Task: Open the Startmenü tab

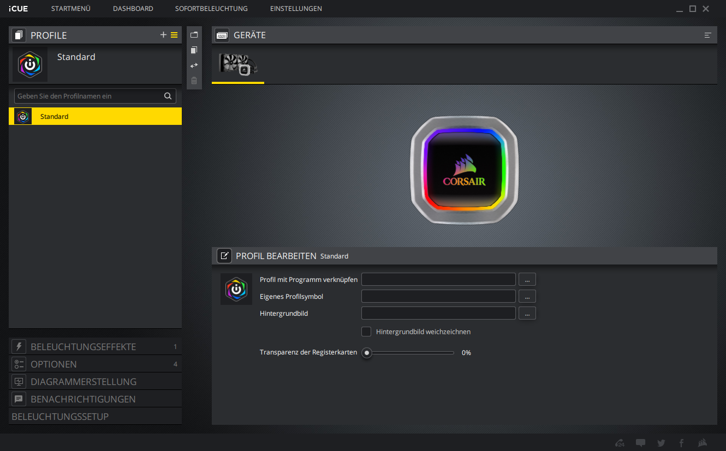Action: (x=70, y=9)
